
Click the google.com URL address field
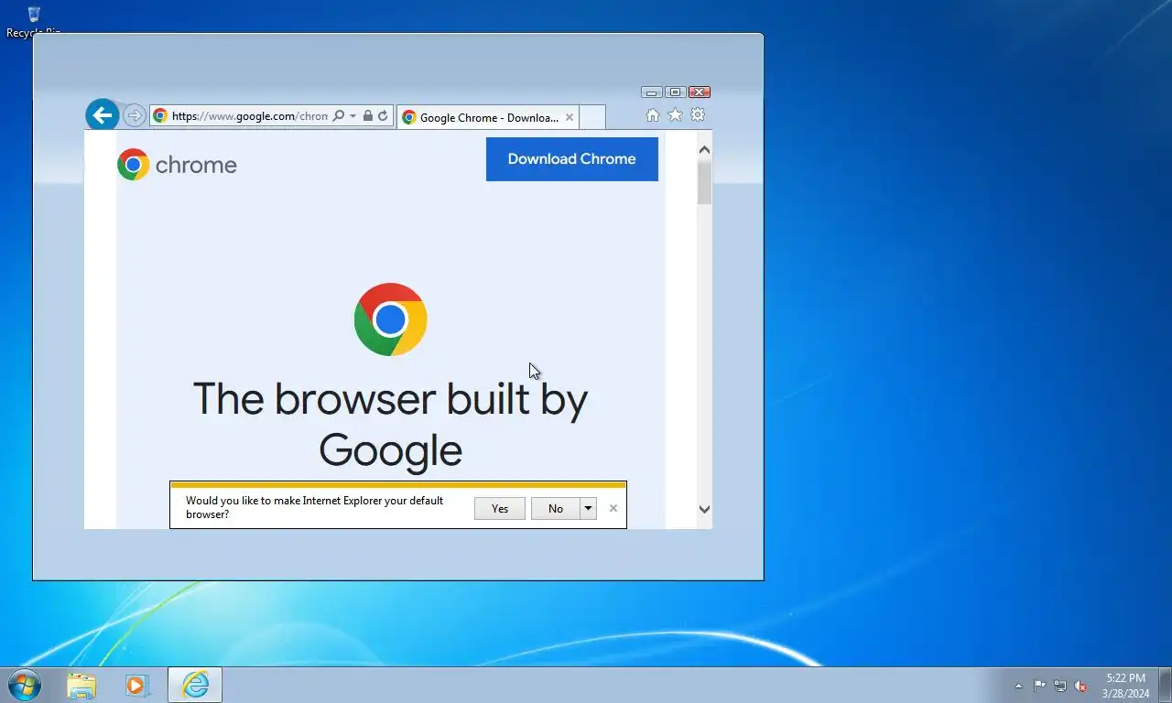(x=249, y=116)
